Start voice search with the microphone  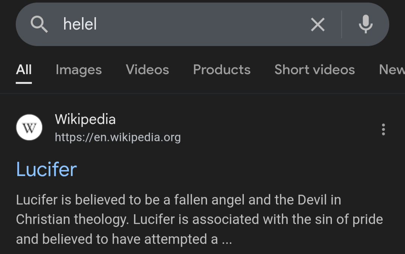tap(366, 25)
